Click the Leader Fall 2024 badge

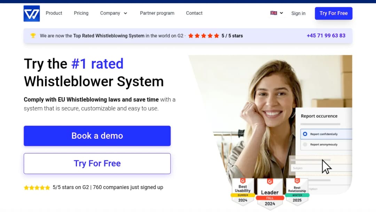click(x=270, y=194)
